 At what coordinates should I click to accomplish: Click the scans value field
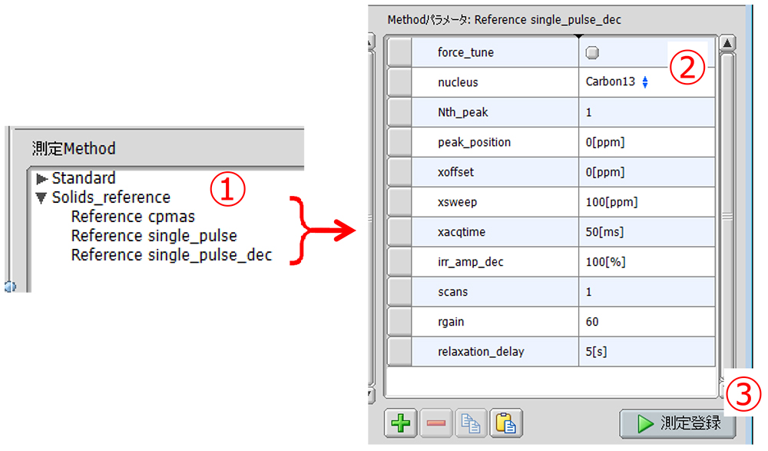[x=645, y=292]
